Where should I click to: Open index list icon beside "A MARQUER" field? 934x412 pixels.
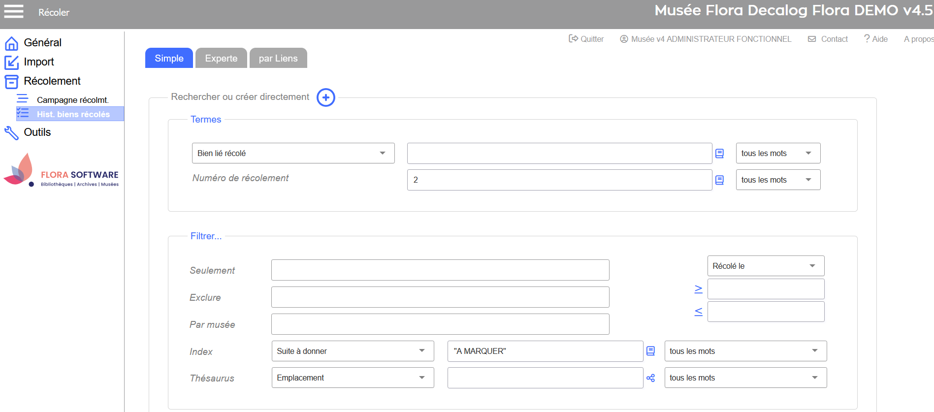[650, 351]
